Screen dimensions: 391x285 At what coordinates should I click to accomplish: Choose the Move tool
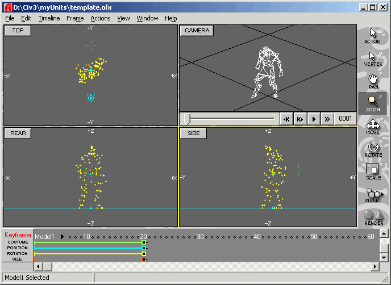tap(373, 127)
